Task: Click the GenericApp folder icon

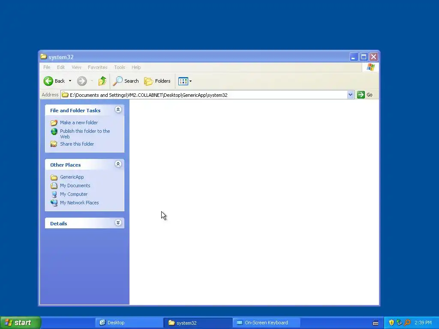Action: [54, 177]
